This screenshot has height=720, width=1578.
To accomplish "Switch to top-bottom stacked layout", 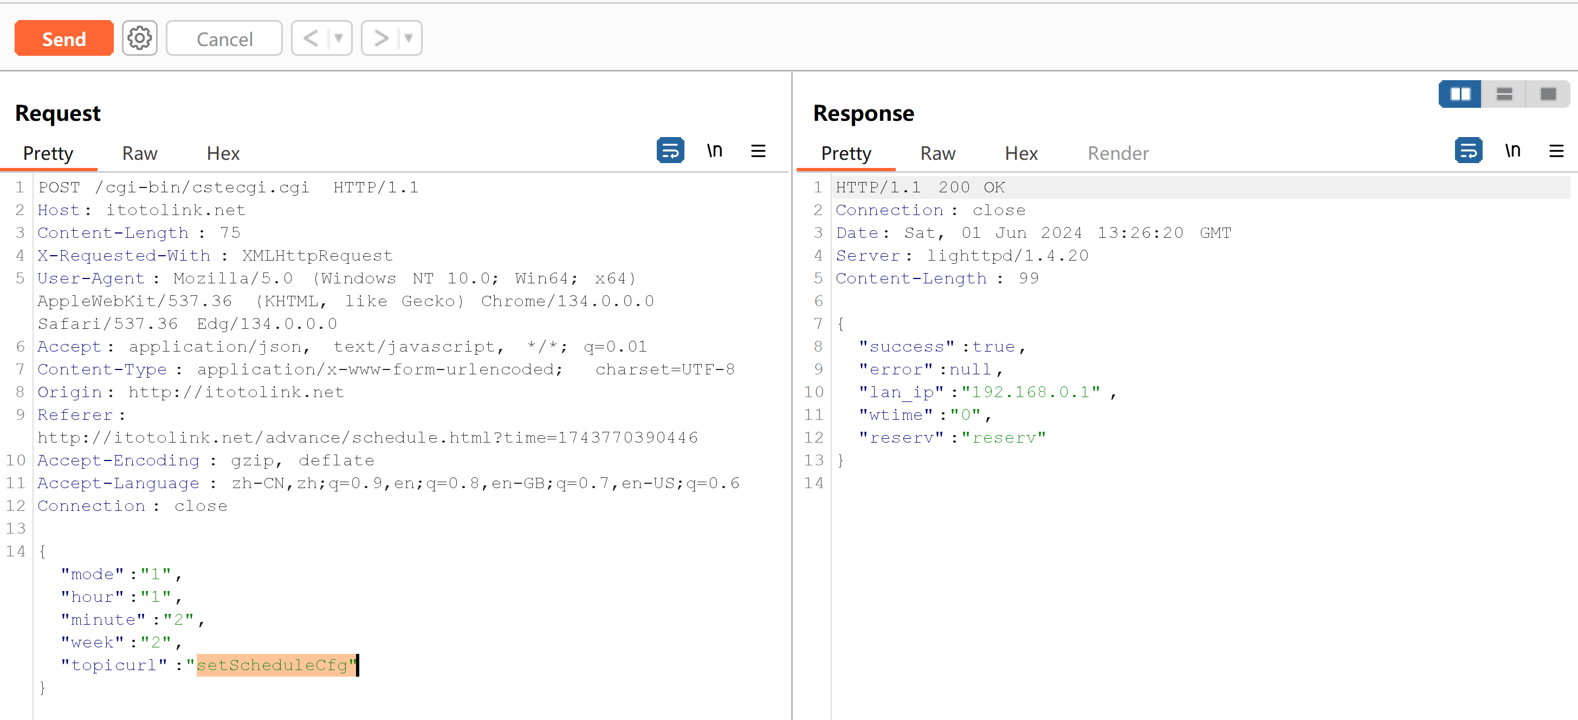I will click(x=1504, y=94).
